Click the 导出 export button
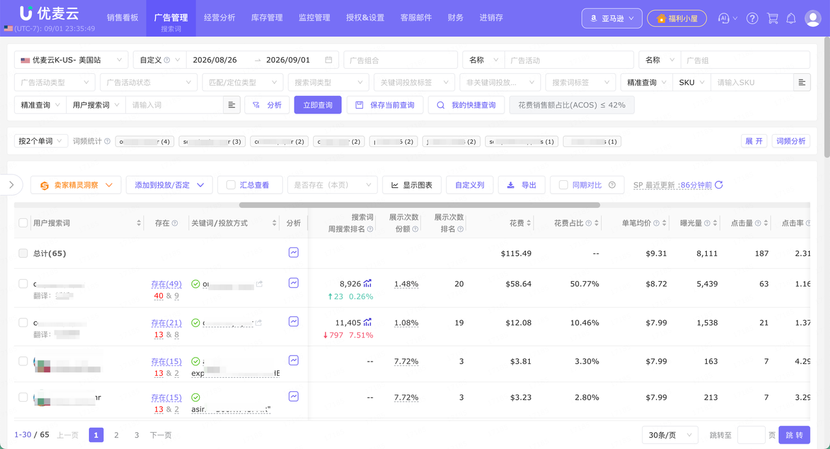The image size is (830, 449). [x=521, y=185]
